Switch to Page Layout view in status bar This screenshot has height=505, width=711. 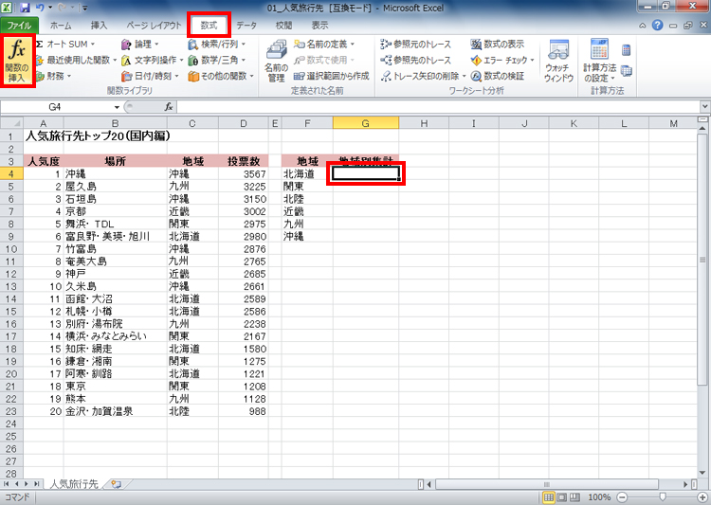tap(562, 497)
